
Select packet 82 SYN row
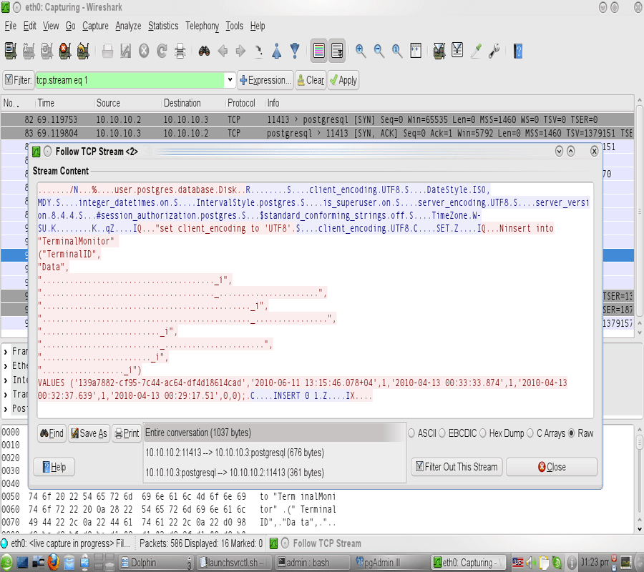pos(317,119)
